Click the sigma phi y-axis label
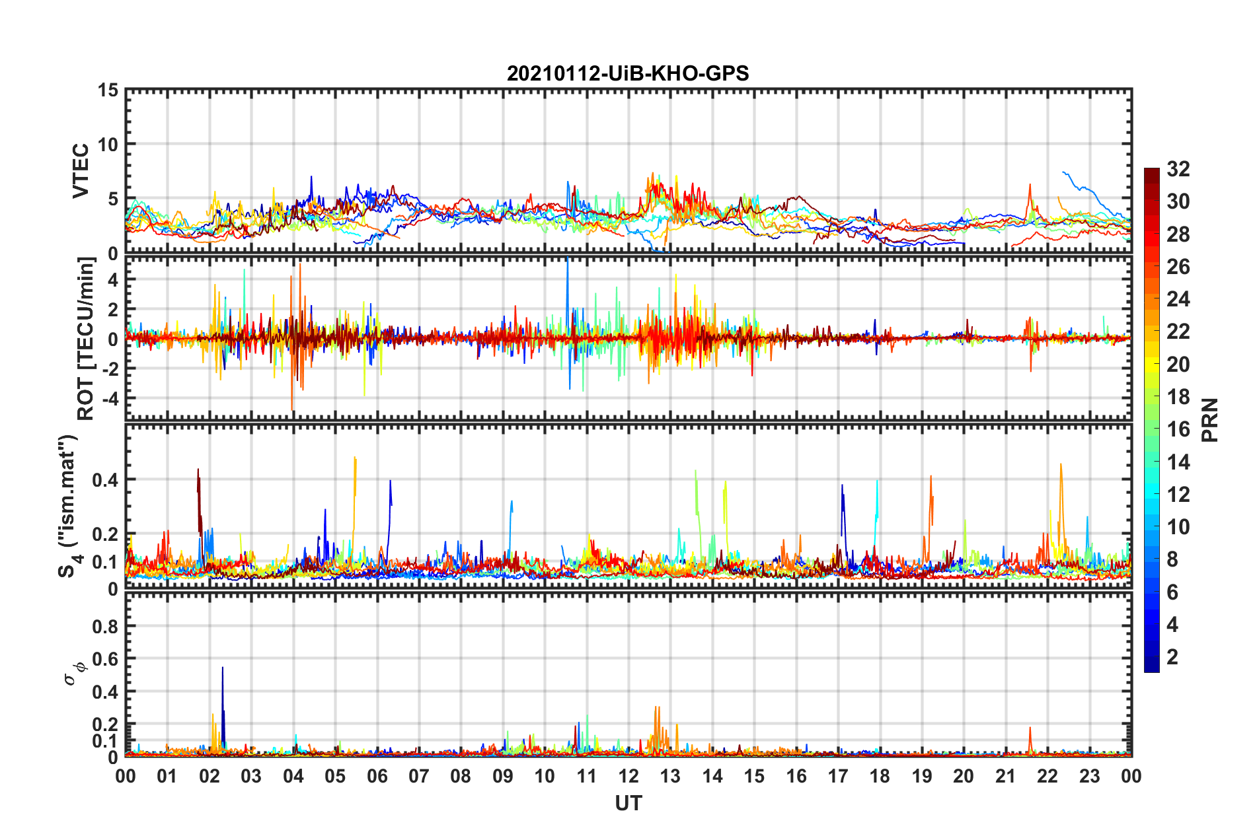Screen dimensions: 1257x840 74,674
